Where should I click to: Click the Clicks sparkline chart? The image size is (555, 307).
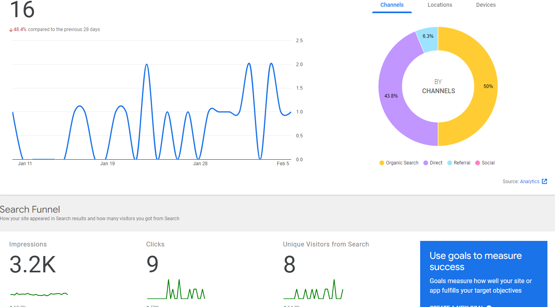pos(176,289)
